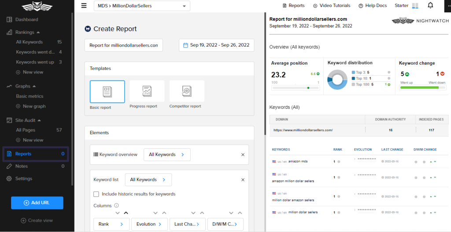Open the MDS > MillionDollarSellers URL dropdown
Viewport: 451px width, 232px height.
pyautogui.click(x=142, y=6)
